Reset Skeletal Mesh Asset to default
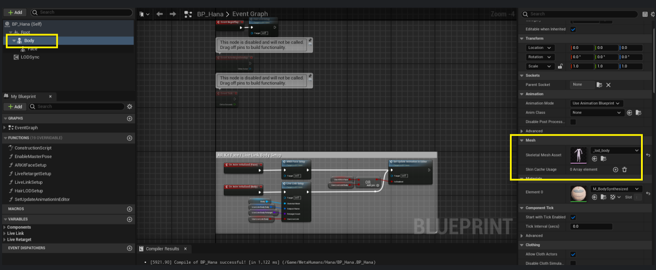Screen dimensions: 656x270 [x=648, y=155]
